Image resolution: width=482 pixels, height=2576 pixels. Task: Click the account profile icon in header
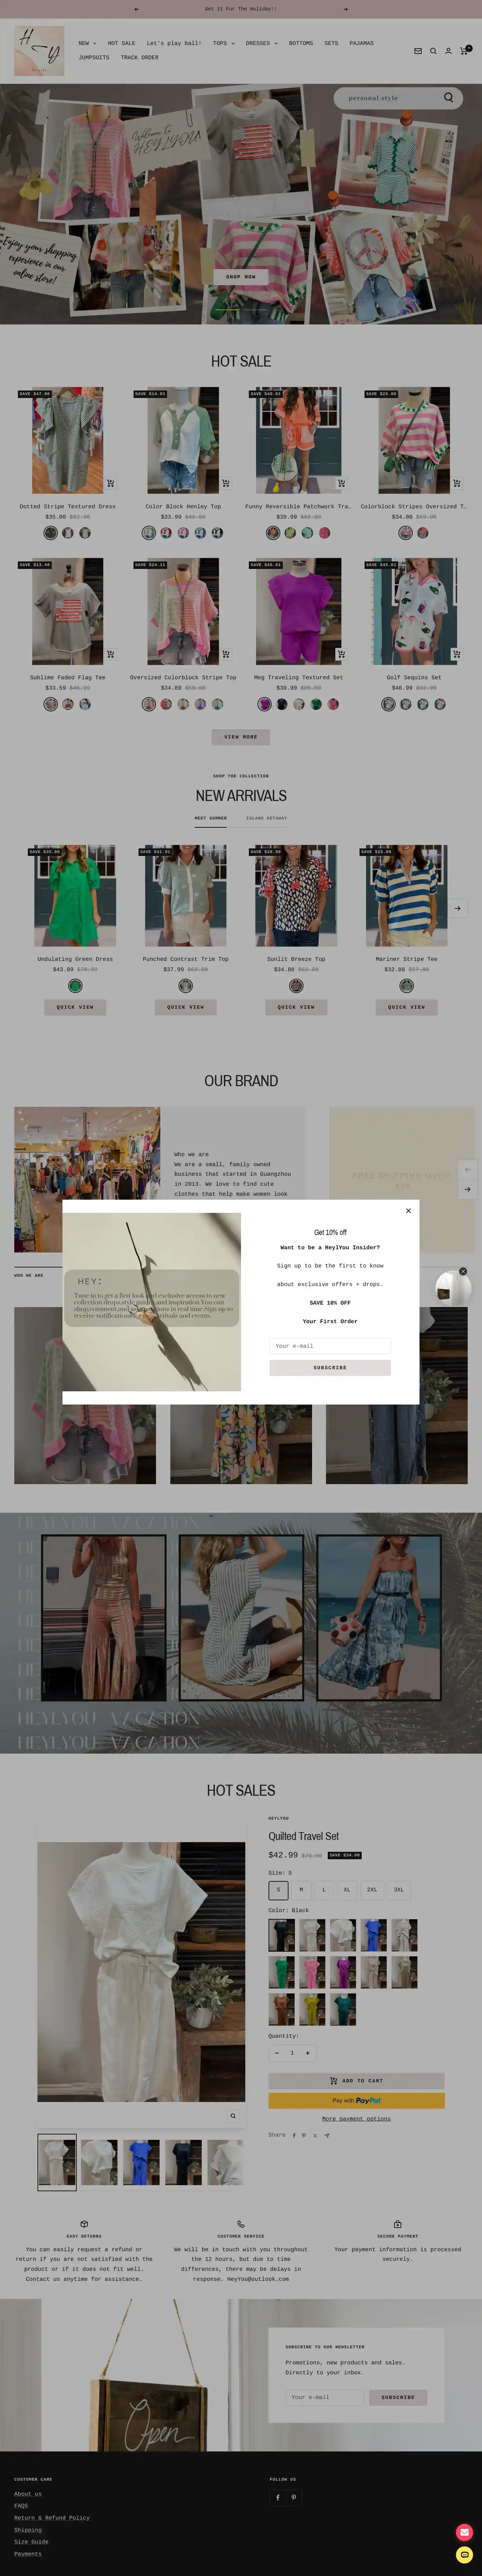tap(448, 51)
